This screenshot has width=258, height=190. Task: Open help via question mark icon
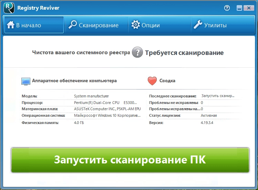227,8
